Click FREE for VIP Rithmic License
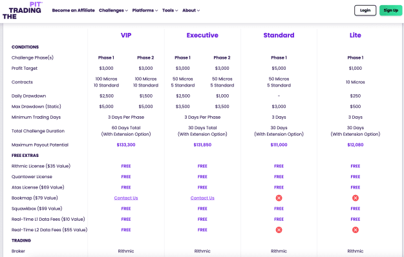The image size is (404, 257). coord(126,166)
